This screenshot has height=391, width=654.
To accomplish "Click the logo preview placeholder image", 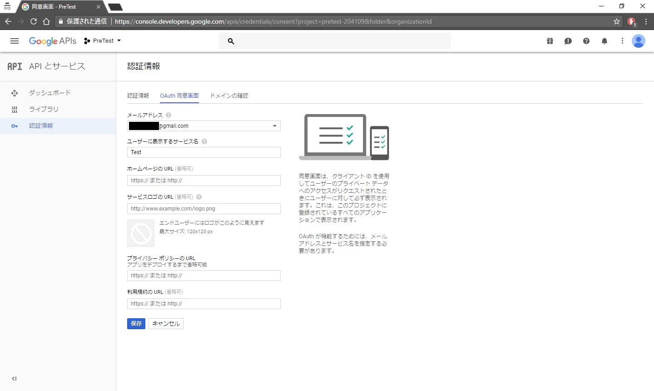I will click(x=141, y=233).
